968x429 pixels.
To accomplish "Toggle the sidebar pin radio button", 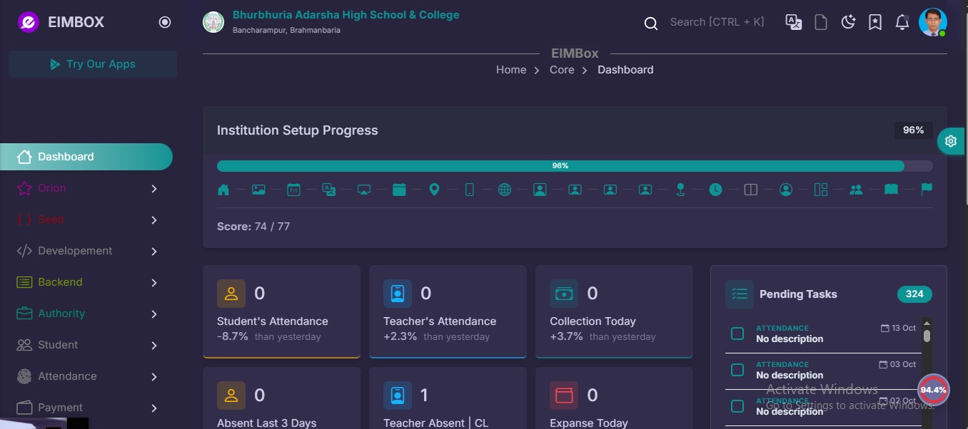I will (165, 22).
